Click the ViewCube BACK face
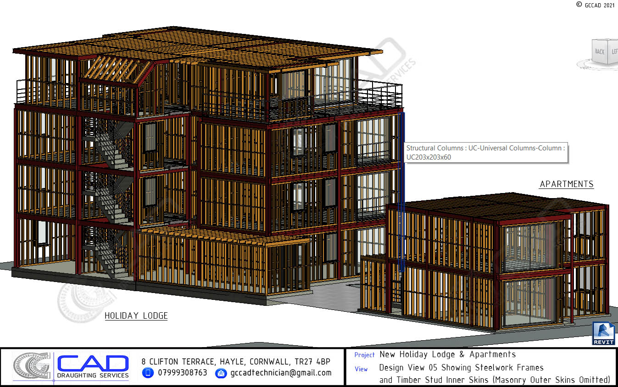This screenshot has height=387, width=618. [x=600, y=51]
